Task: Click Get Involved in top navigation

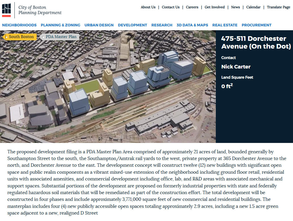Action: tap(215, 7)
